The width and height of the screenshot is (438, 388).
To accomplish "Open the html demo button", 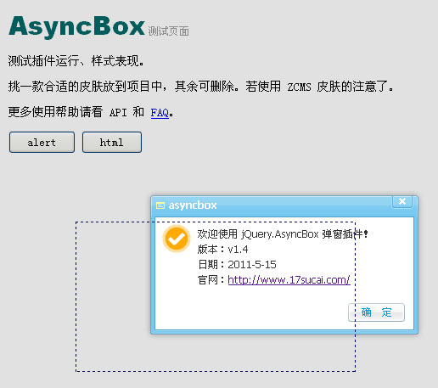I will point(112,142).
